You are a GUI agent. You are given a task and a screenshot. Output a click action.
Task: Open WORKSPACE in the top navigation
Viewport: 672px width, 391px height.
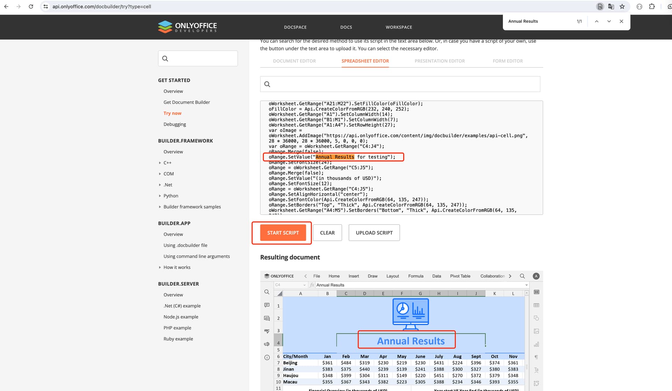click(399, 27)
